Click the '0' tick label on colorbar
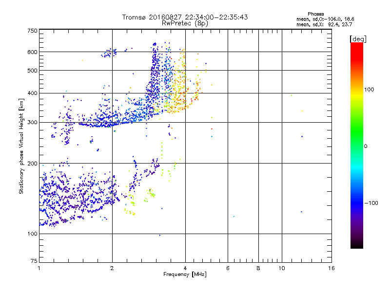 [x=365, y=146]
